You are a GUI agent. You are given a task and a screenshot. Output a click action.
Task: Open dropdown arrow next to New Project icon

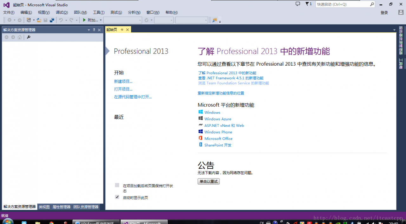point(34,20)
